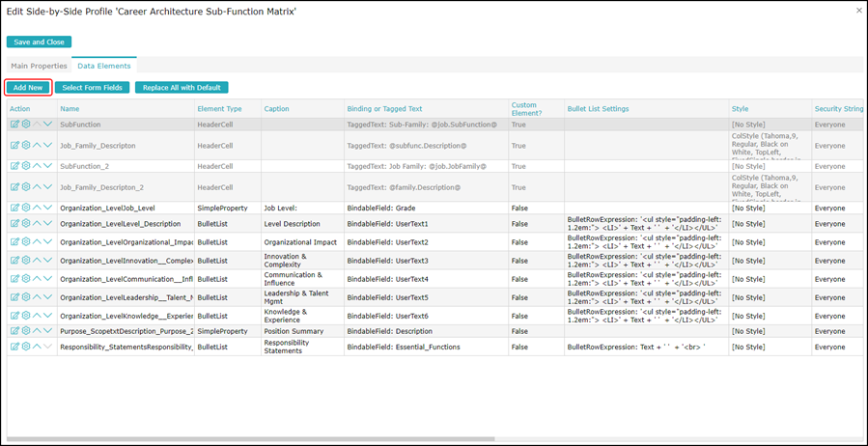Click the edit icon for SubFunction row
The width and height of the screenshot is (868, 446).
[x=14, y=125]
